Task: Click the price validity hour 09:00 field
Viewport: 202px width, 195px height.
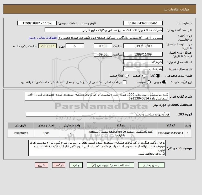Action: [x=103, y=54]
